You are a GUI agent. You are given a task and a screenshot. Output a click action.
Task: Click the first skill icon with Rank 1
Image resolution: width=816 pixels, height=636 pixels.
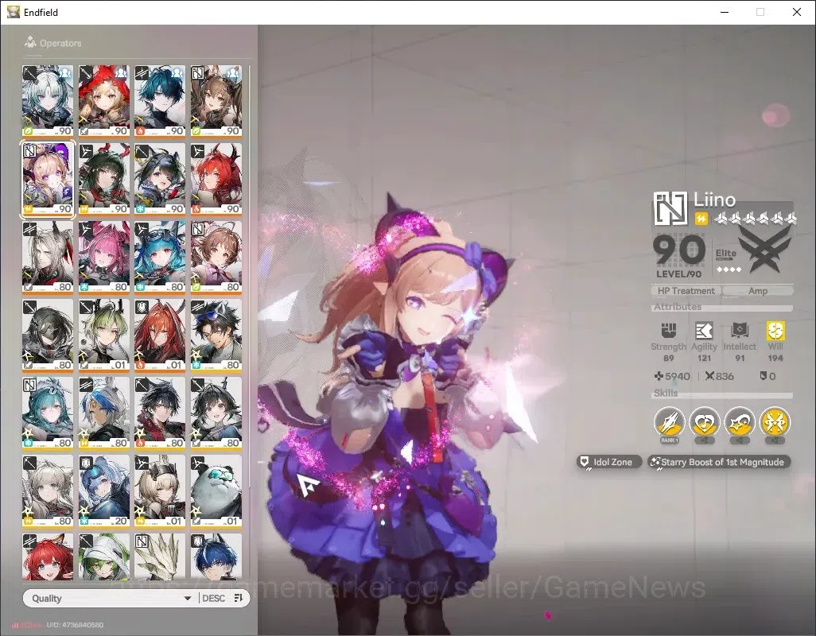tap(669, 422)
